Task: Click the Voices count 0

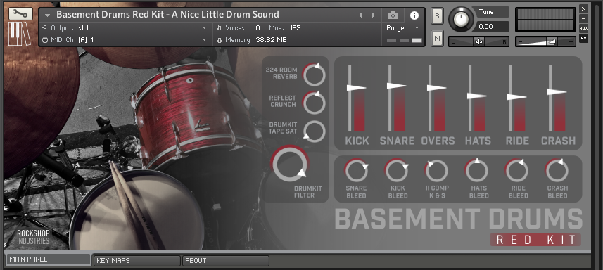Action: [258, 28]
